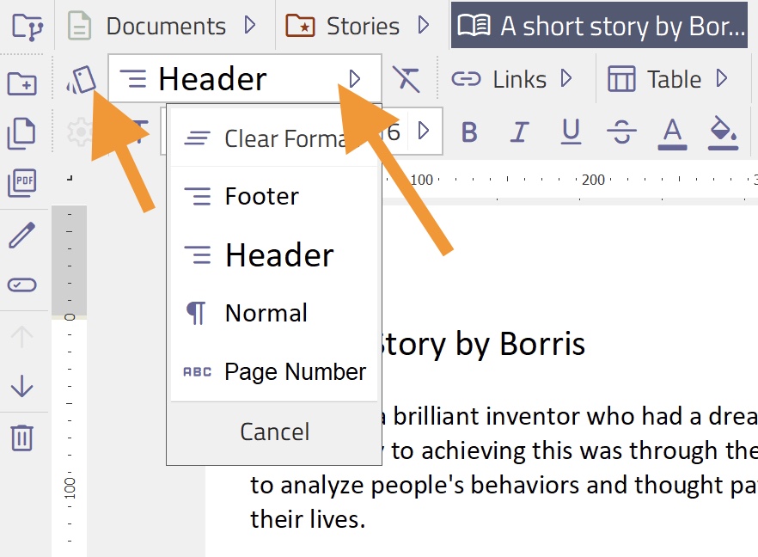This screenshot has width=758, height=557.
Task: Choose Page Number style from the menu
Action: point(274,371)
